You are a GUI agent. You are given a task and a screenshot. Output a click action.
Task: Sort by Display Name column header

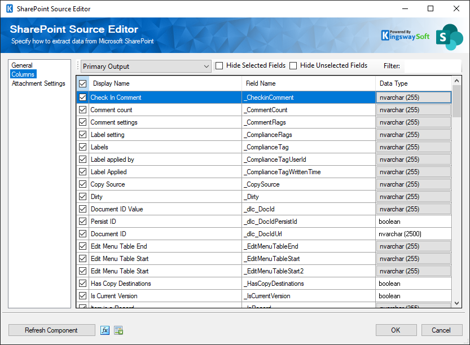pyautogui.click(x=165, y=83)
